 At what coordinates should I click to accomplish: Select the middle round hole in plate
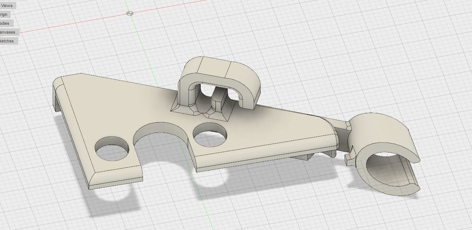pos(210,134)
